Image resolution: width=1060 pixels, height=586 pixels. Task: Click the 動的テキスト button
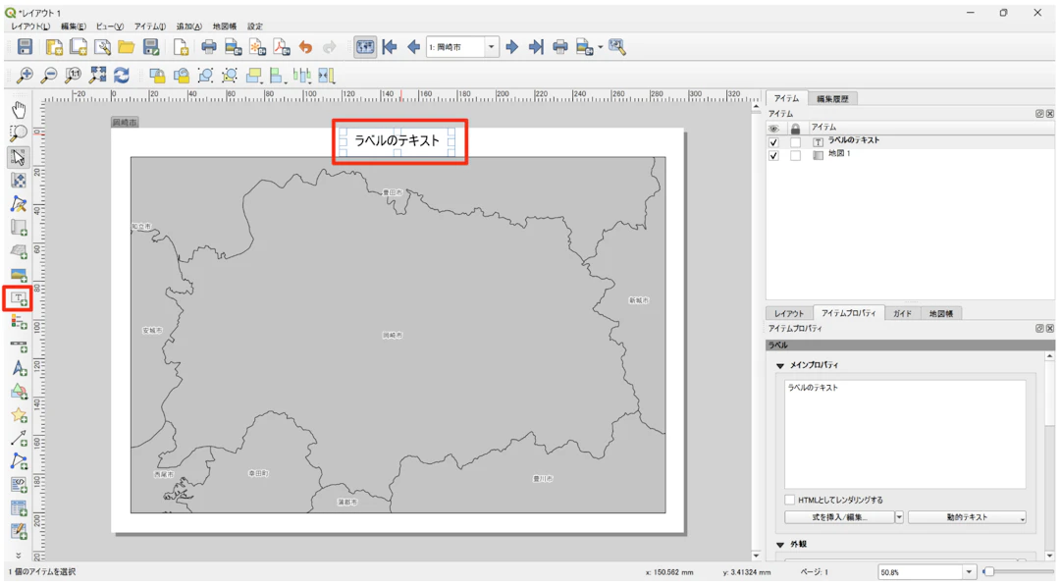tap(966, 517)
